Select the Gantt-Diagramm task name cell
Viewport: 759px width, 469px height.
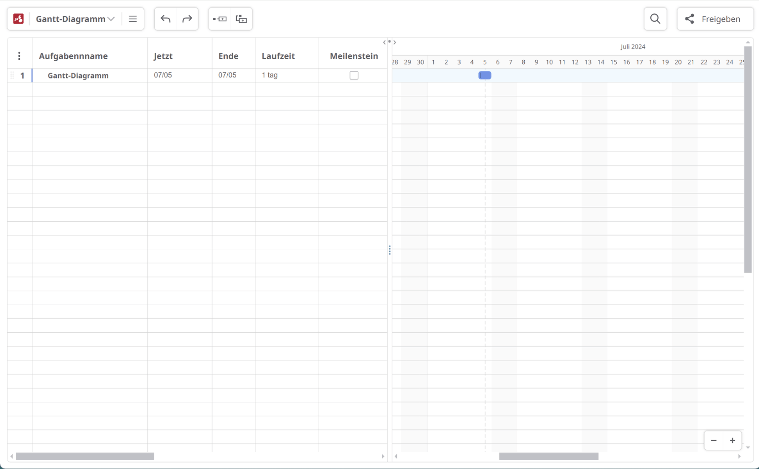click(x=90, y=76)
